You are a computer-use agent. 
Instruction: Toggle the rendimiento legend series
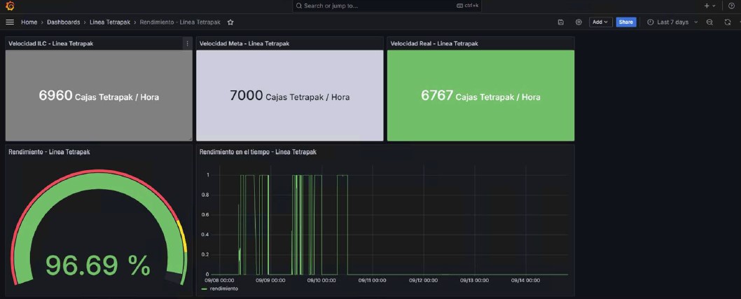pos(224,288)
